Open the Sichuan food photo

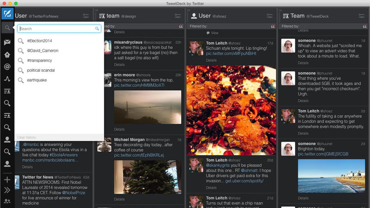pos(231,110)
